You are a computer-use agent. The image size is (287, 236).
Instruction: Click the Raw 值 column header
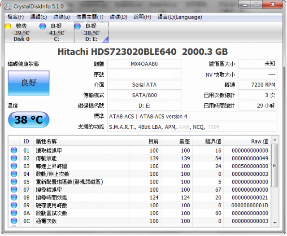click(247, 141)
